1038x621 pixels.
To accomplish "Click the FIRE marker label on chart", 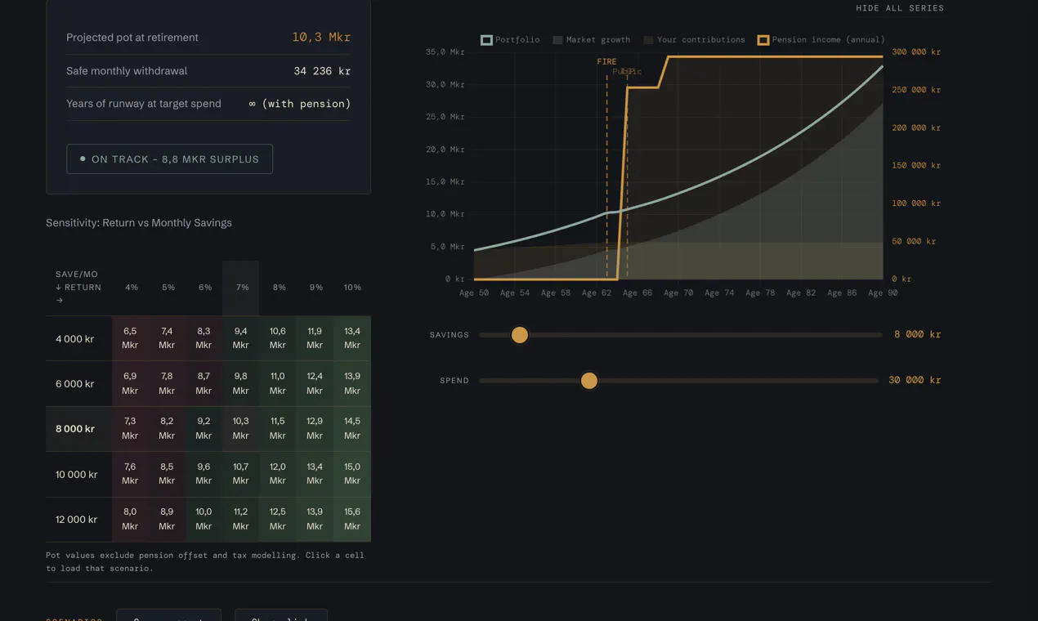I will [x=606, y=62].
